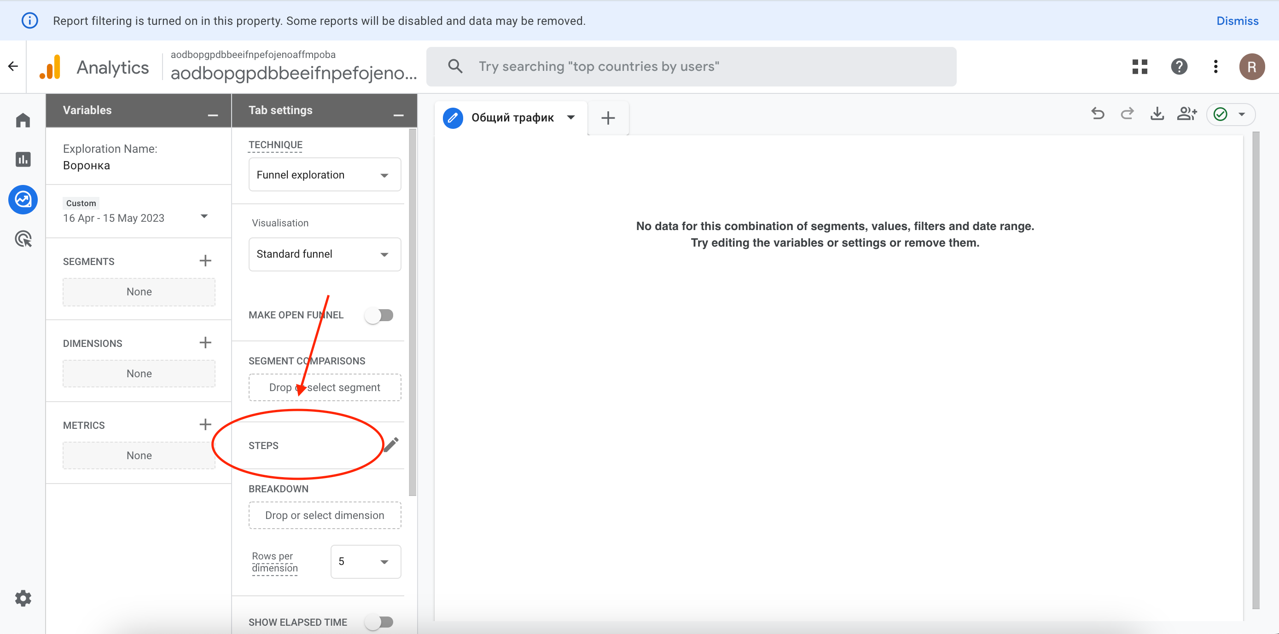
Task: Share exploration using add-person icon
Action: click(x=1186, y=114)
